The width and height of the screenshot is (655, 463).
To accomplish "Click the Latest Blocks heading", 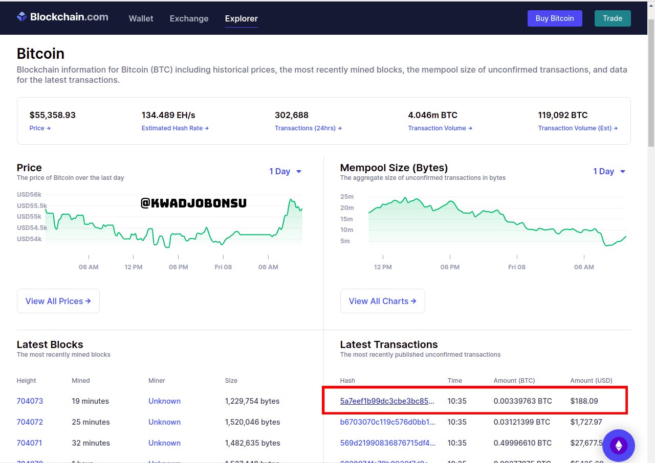I will click(50, 344).
